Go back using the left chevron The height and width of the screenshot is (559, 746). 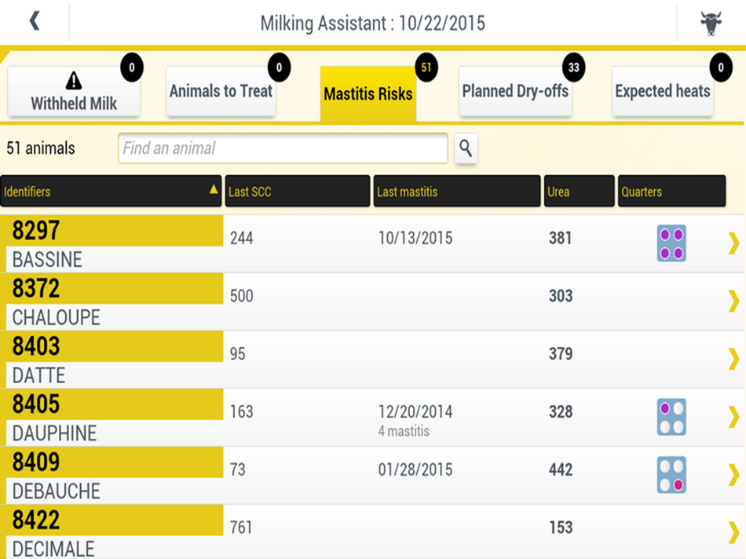35,21
